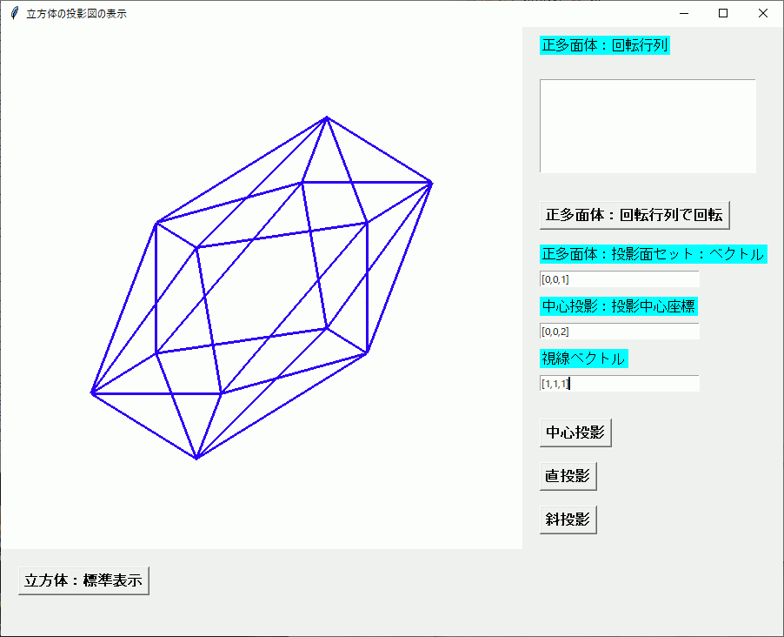
Task: Click the 正多面体：回転行列で回転 button
Action: click(x=635, y=215)
